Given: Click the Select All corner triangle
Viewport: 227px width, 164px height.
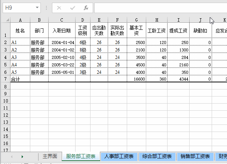Looking at the screenshot, I should coord(5,20).
